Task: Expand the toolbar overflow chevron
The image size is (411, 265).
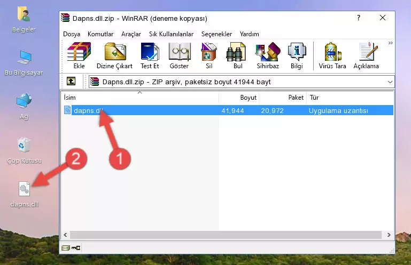Action: [x=391, y=43]
